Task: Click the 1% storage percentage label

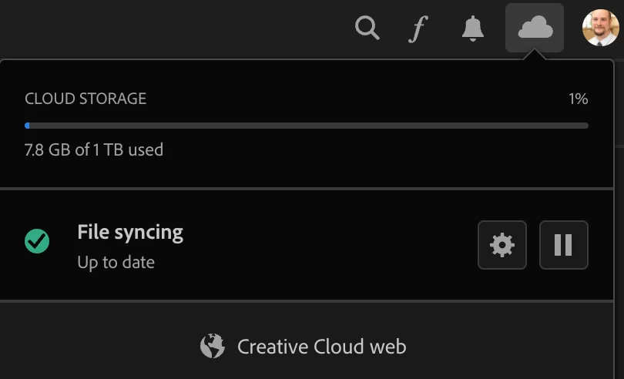Action: point(578,99)
